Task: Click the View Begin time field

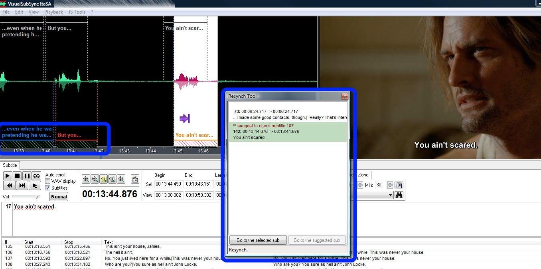Action: [168, 195]
